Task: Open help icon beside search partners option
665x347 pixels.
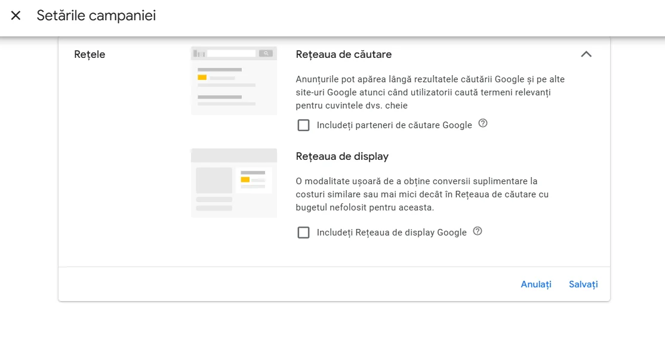Action: [483, 123]
